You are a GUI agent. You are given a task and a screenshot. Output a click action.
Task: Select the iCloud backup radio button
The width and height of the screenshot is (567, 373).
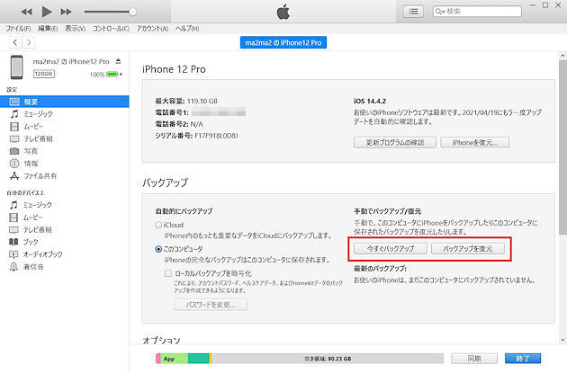(x=159, y=224)
